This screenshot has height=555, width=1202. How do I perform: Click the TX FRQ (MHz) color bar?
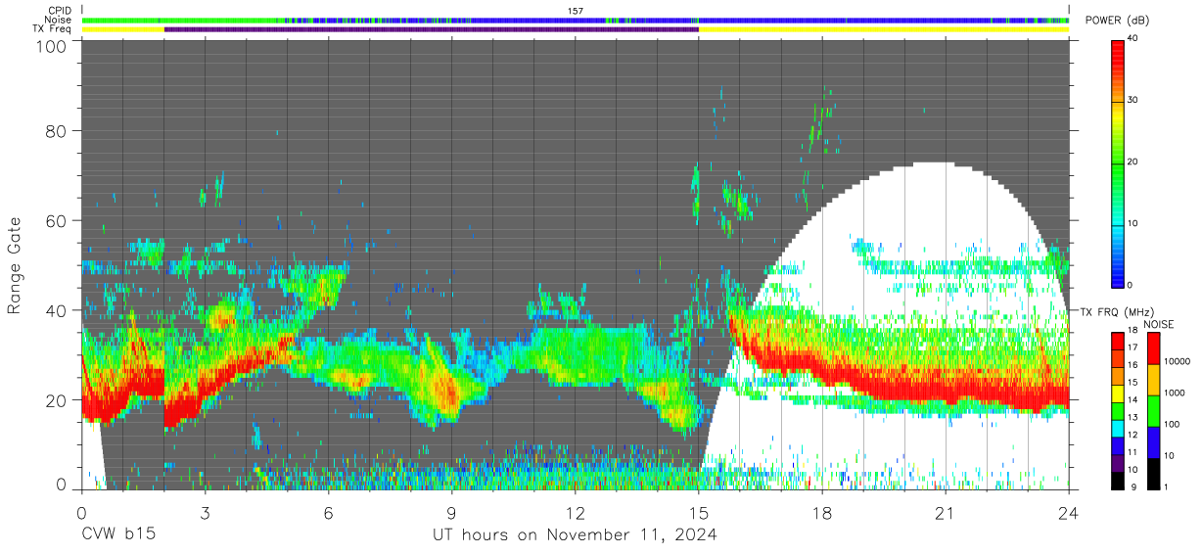(x=1118, y=410)
